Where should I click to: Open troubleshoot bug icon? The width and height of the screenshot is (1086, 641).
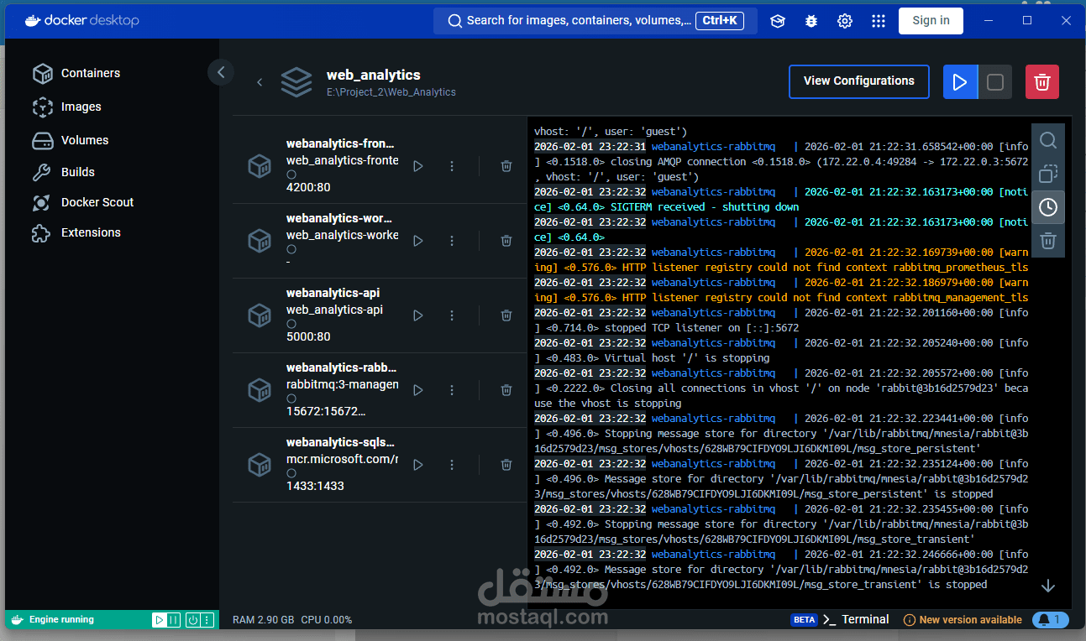point(811,21)
